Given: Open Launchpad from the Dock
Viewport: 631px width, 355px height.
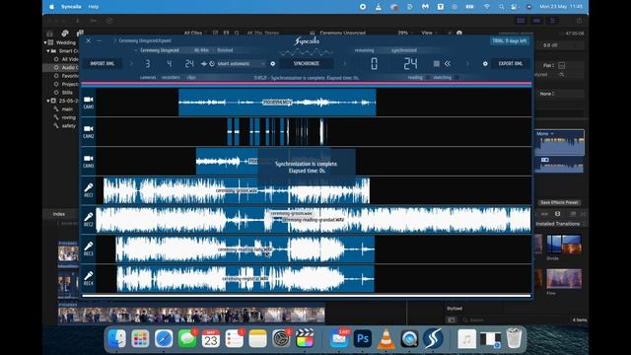Looking at the screenshot, I should pyautogui.click(x=140, y=338).
